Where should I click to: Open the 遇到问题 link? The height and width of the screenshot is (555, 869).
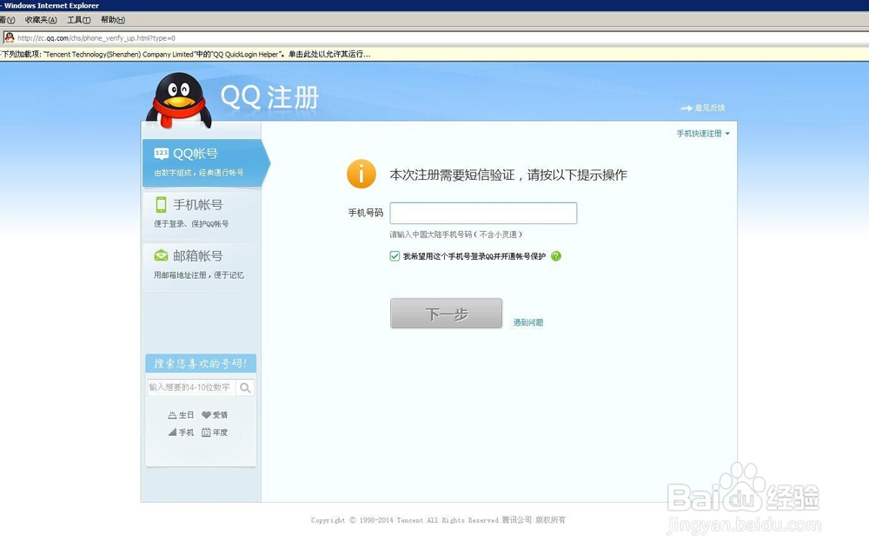(x=528, y=322)
